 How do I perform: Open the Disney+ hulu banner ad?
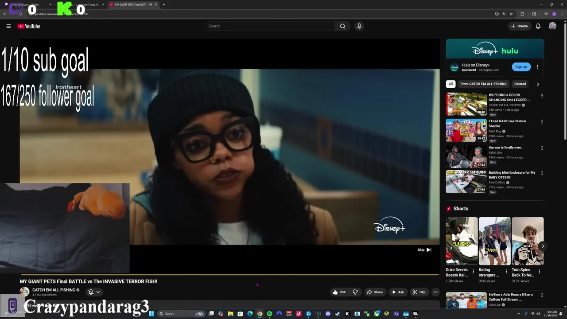click(495, 49)
